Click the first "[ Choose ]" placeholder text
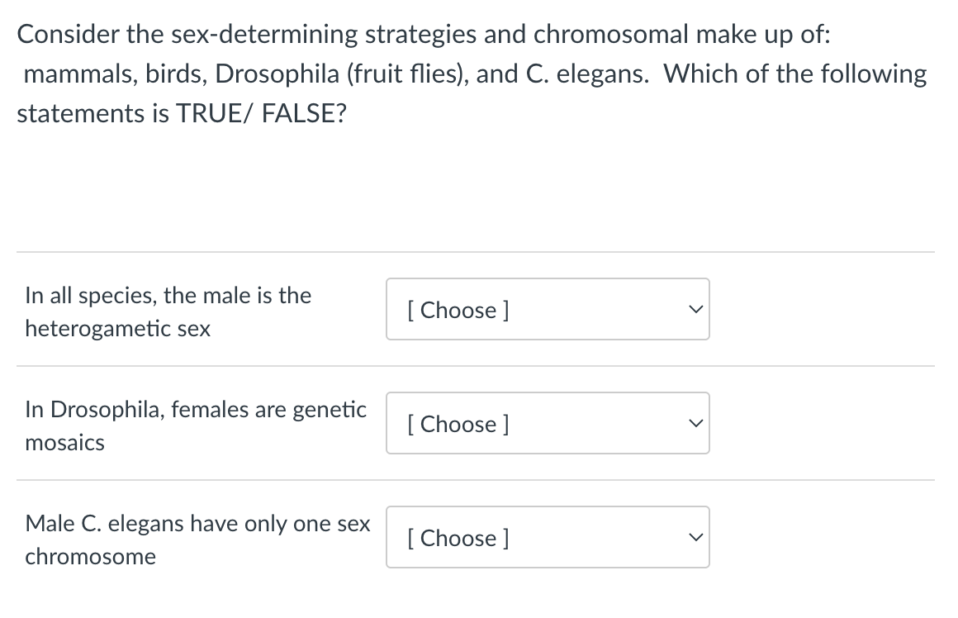 [x=458, y=310]
